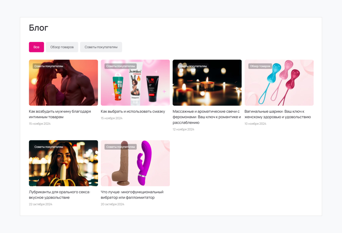Click "Советы покупателям" tag on the candles image

point(192,66)
